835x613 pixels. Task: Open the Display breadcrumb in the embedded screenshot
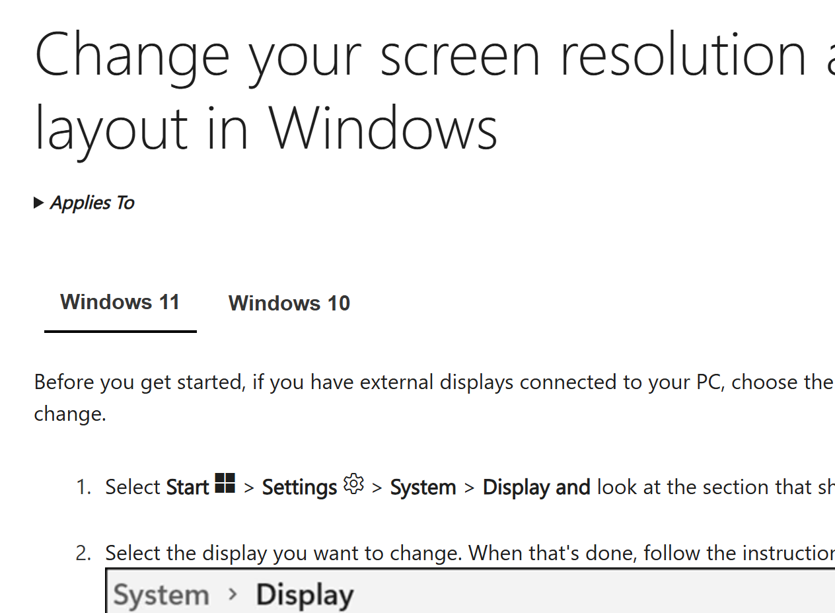click(305, 594)
